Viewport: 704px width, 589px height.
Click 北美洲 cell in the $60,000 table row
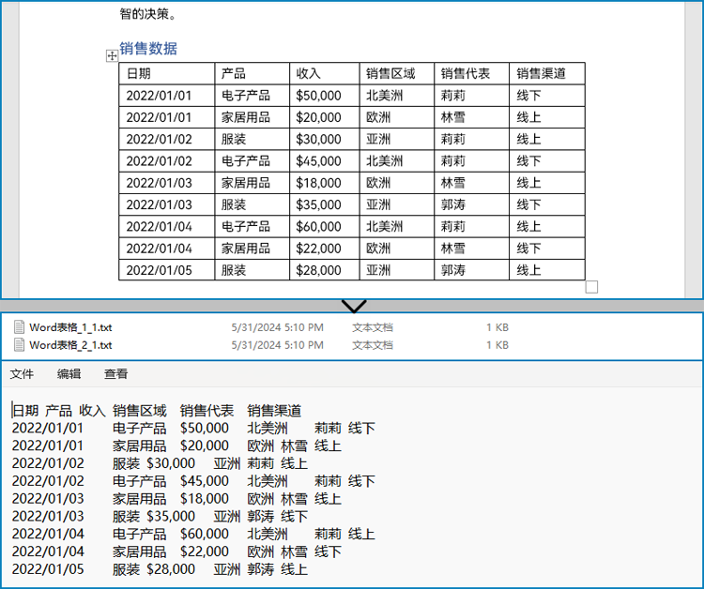pos(396,227)
